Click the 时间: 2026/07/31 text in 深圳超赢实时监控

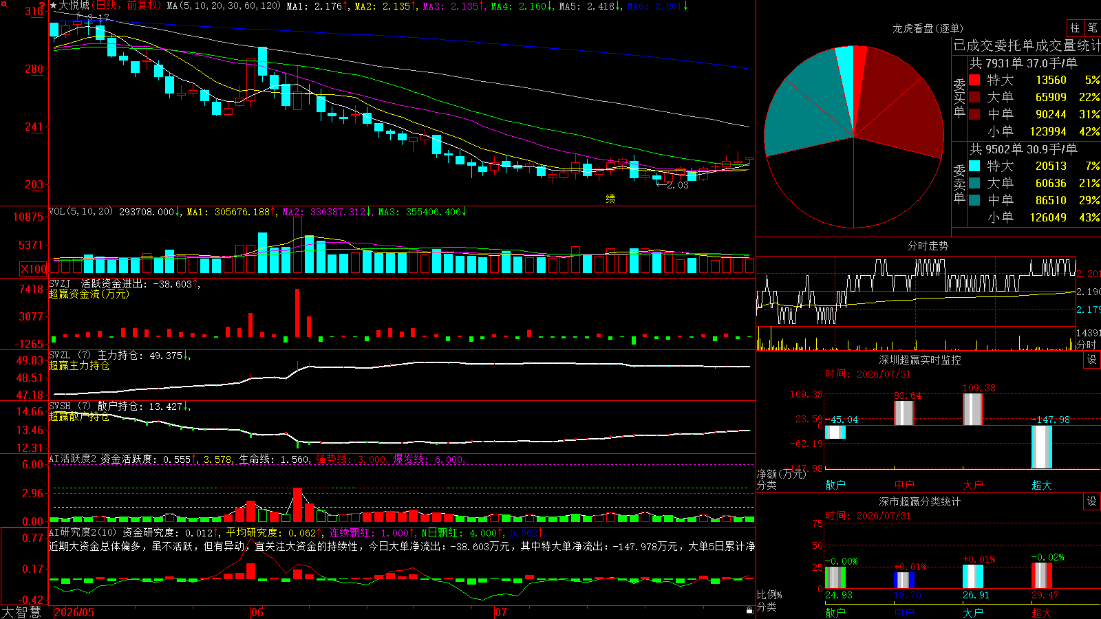868,374
